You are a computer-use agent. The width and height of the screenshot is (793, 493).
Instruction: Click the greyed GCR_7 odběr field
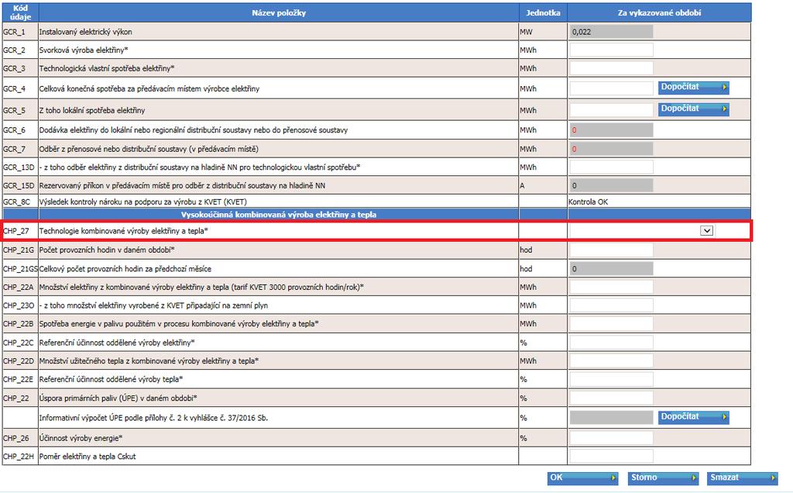point(611,149)
